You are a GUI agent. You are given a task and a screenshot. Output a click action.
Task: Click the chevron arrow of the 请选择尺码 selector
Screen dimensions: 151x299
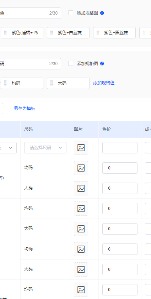pyautogui.click(x=60, y=148)
